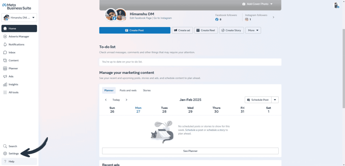This screenshot has width=345, height=166.
Task: Click the Meta Business Suite logo
Action: (17, 7)
